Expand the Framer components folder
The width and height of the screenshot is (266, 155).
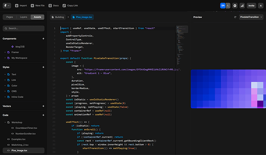[5, 52]
